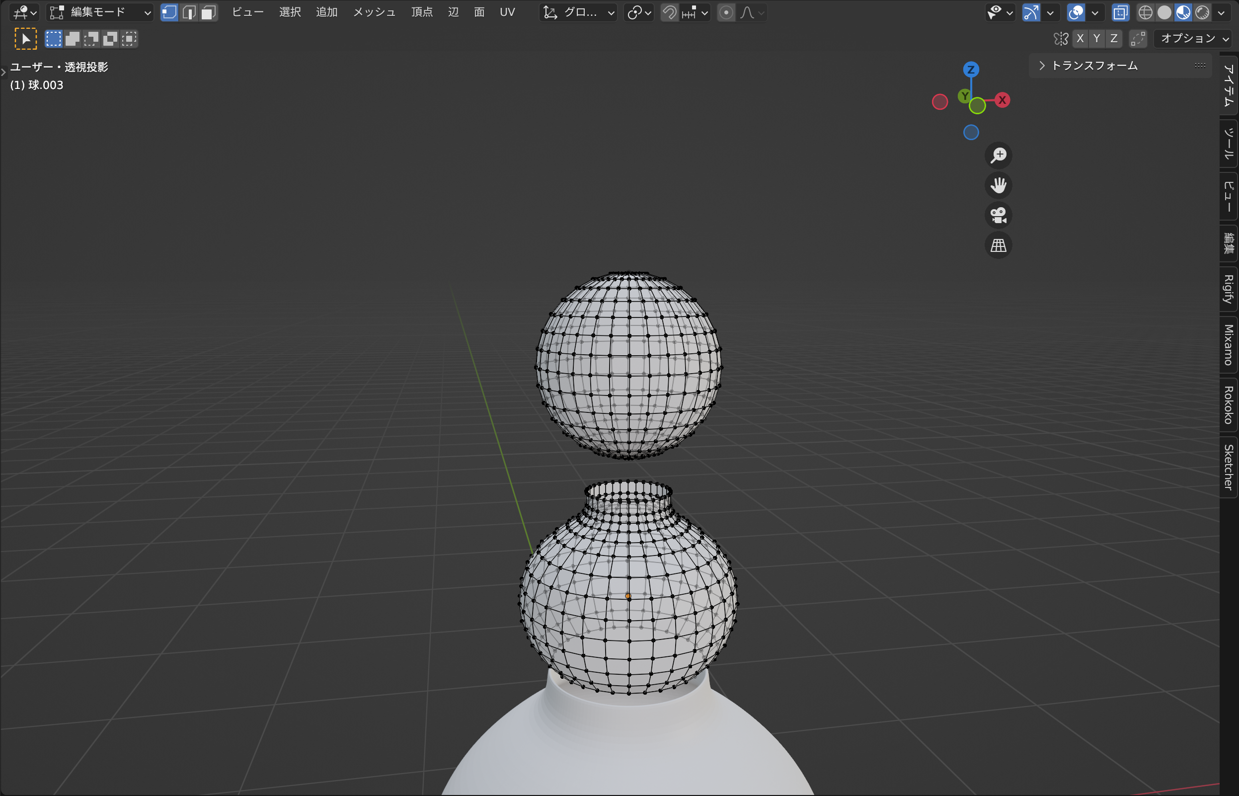Set selection mode to extend
This screenshot has width=1239, height=796.
[73, 39]
